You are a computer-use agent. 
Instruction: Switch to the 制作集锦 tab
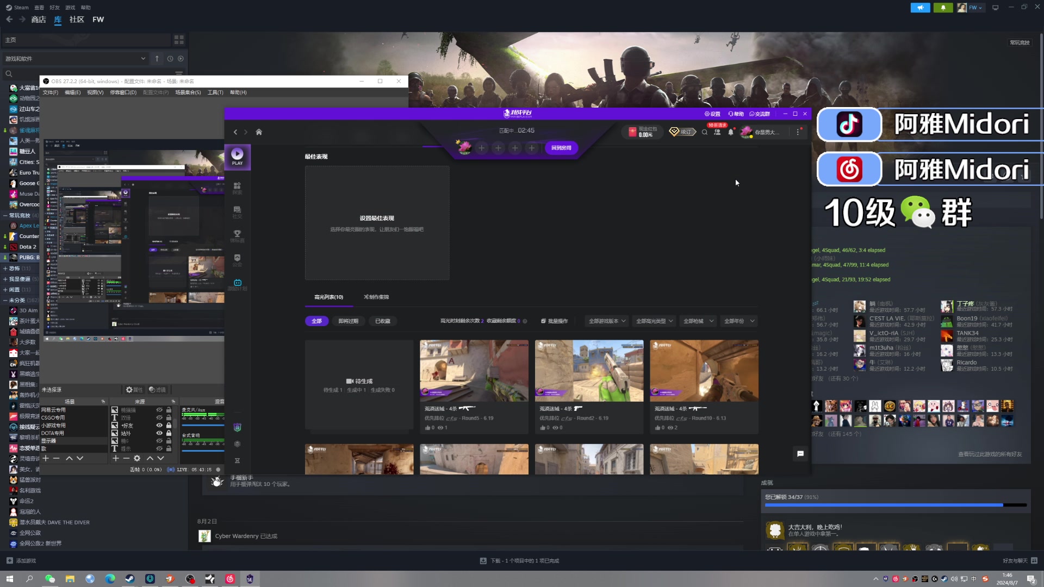pos(376,297)
